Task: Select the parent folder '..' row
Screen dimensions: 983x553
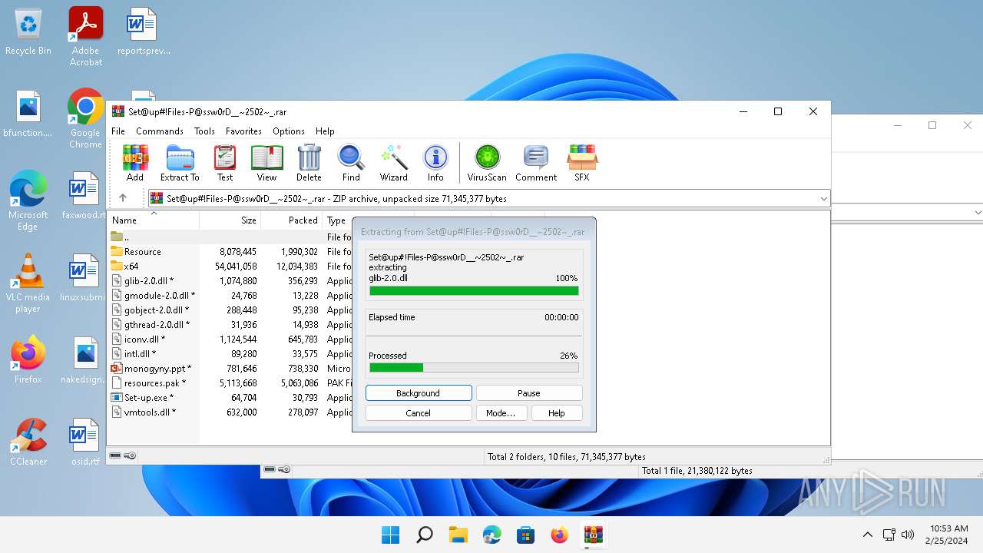Action: pos(230,237)
